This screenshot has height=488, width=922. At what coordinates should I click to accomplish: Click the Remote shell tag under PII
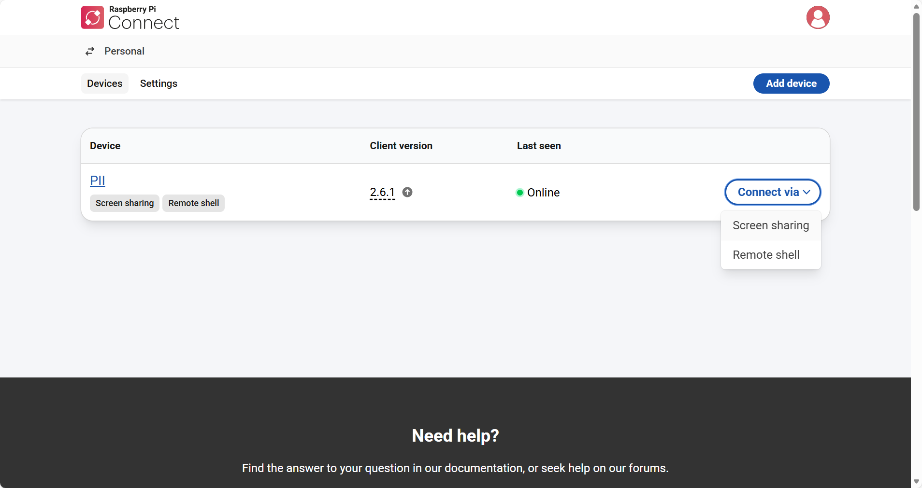tap(193, 203)
